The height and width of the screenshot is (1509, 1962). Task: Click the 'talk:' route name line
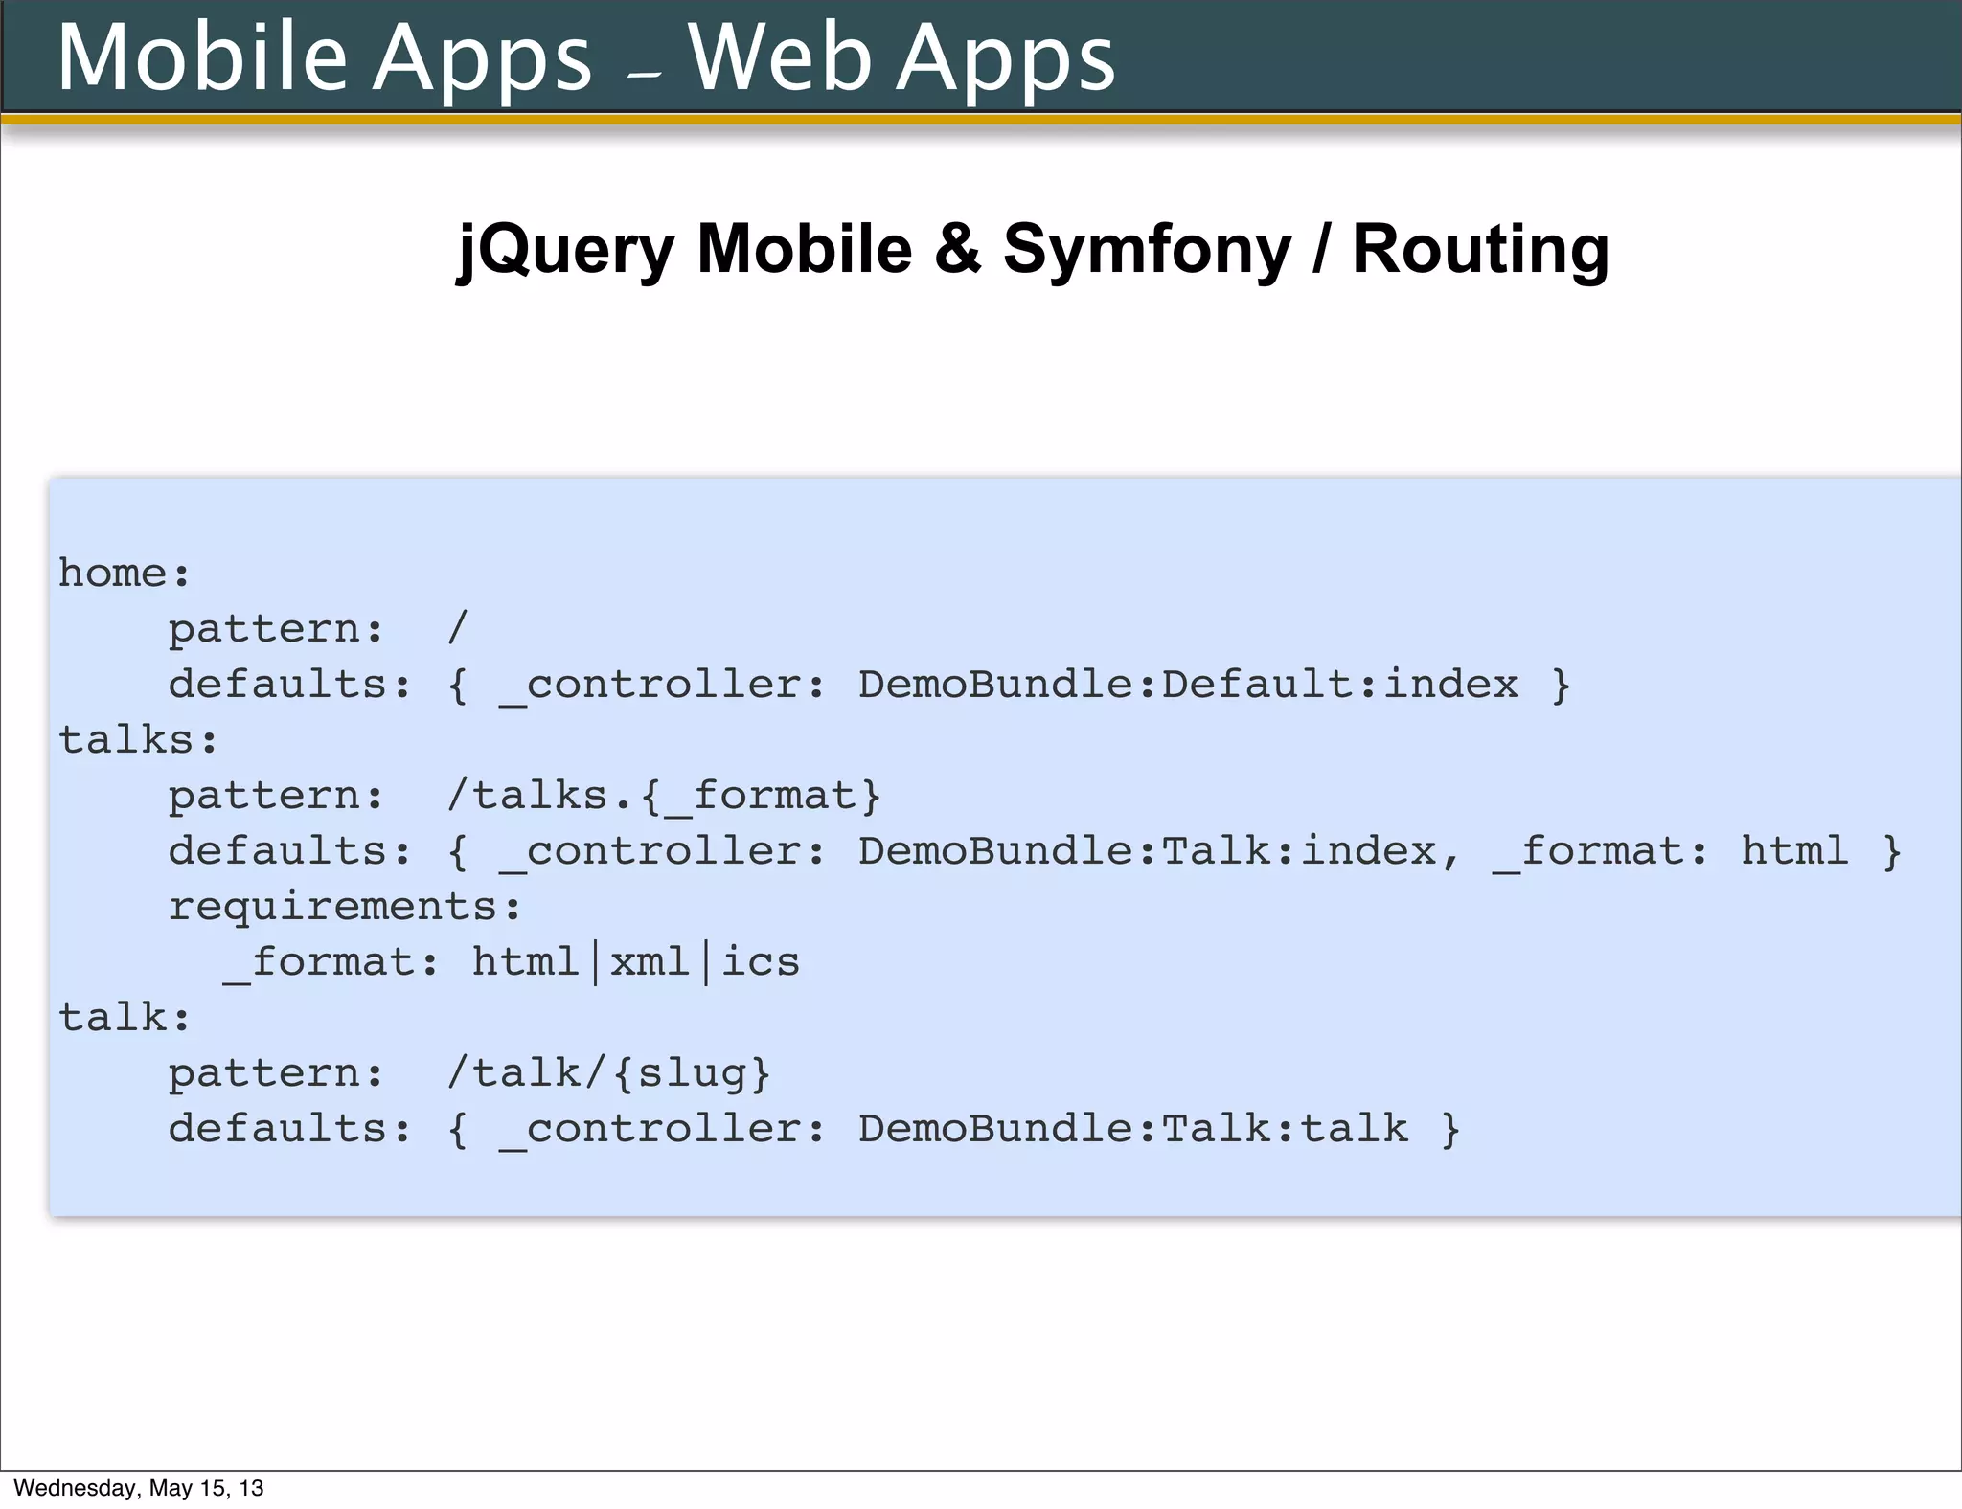pyautogui.click(x=125, y=1018)
